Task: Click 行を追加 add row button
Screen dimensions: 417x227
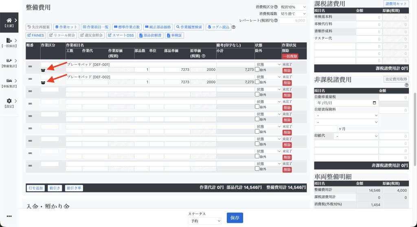Action: 36,188
